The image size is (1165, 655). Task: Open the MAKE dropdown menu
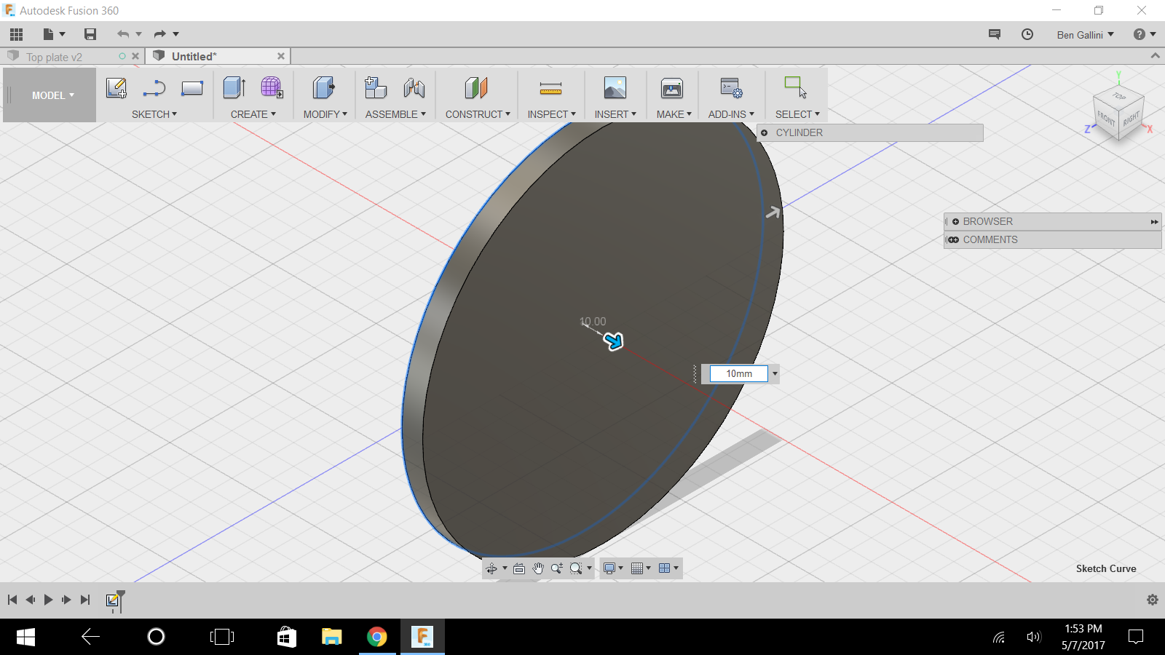coord(674,114)
